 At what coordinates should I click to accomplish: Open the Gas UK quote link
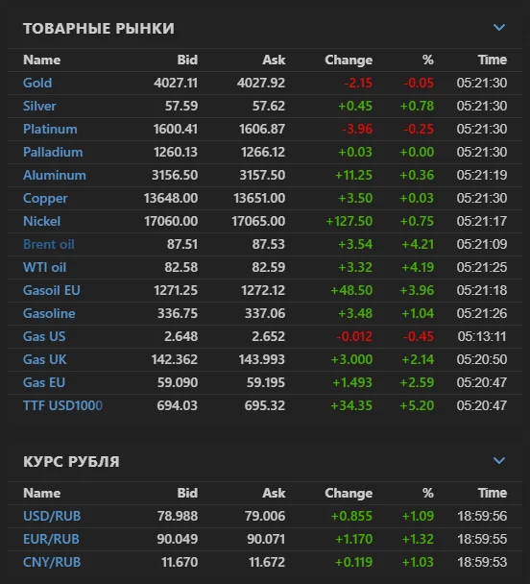pos(45,360)
